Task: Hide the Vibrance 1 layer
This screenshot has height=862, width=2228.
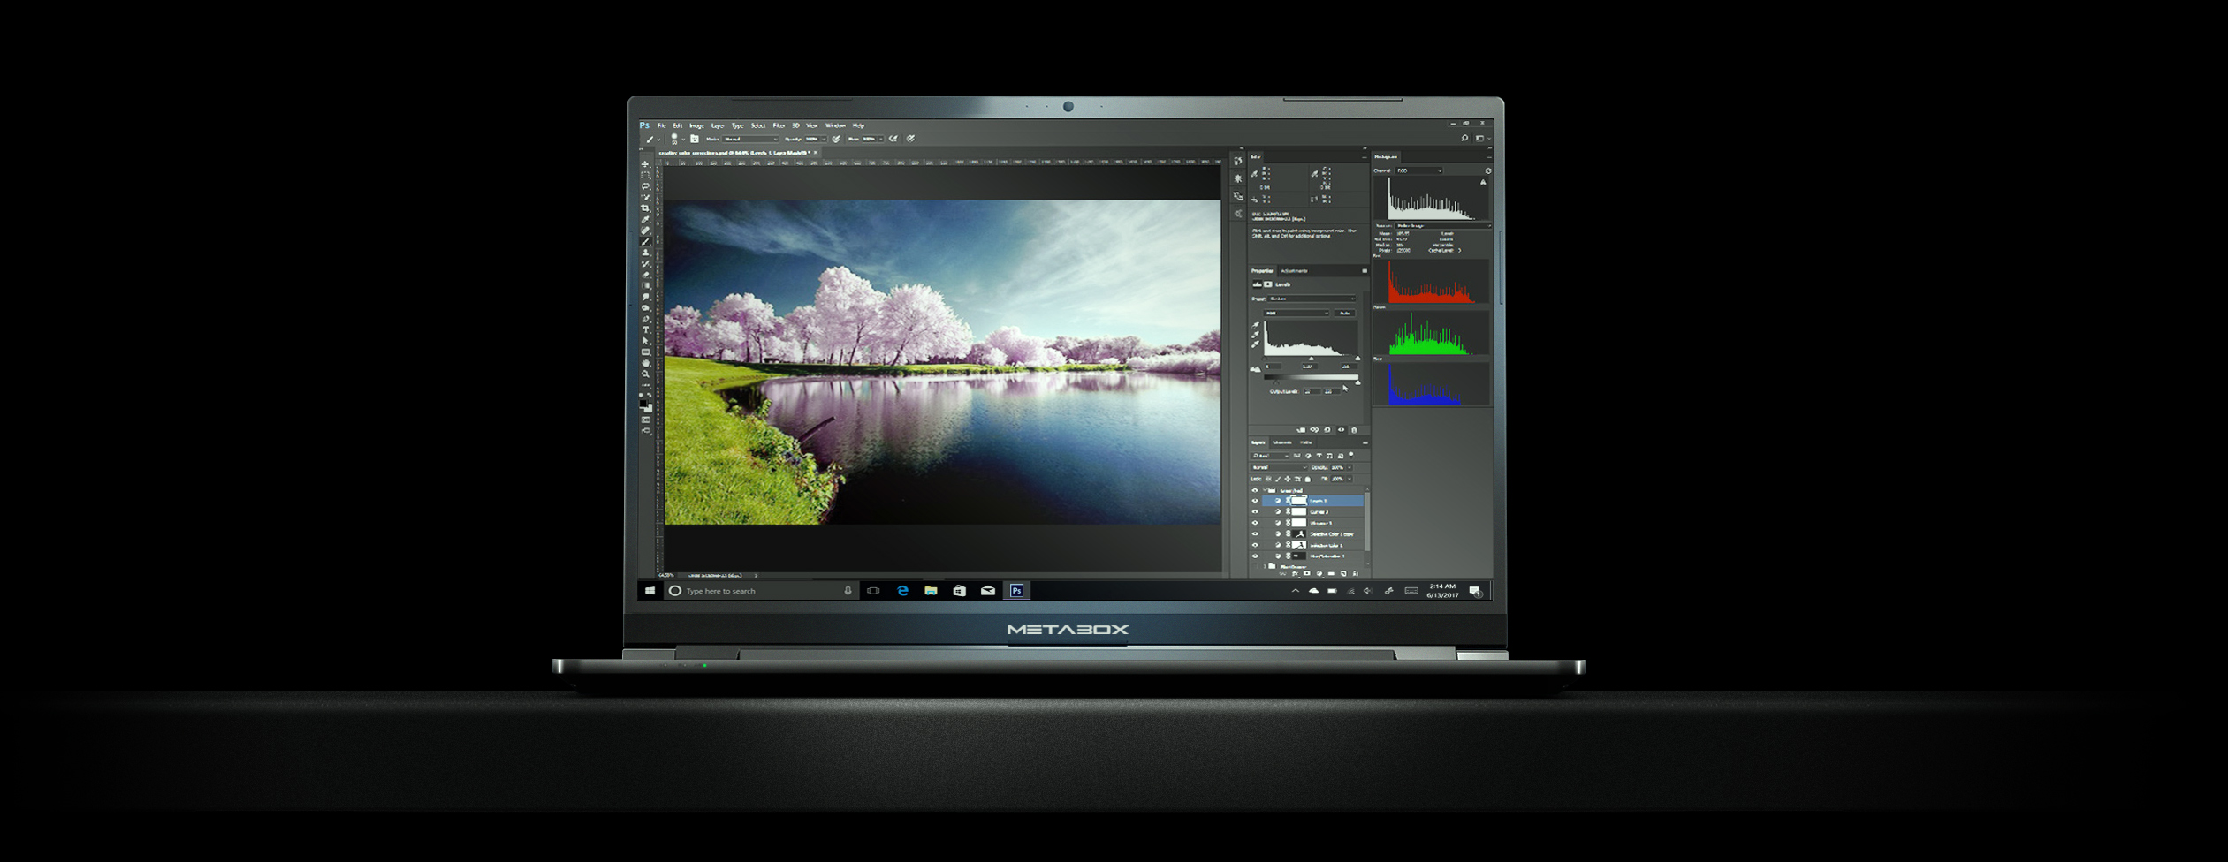Action: click(x=1255, y=523)
